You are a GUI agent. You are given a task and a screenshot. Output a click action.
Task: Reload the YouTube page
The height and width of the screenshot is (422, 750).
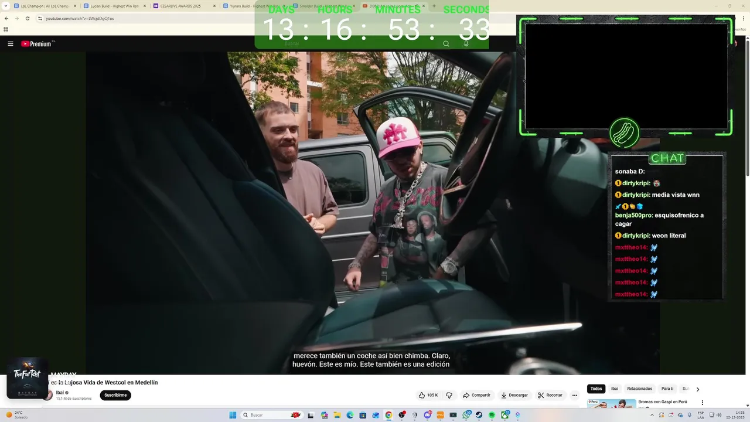coord(27,18)
